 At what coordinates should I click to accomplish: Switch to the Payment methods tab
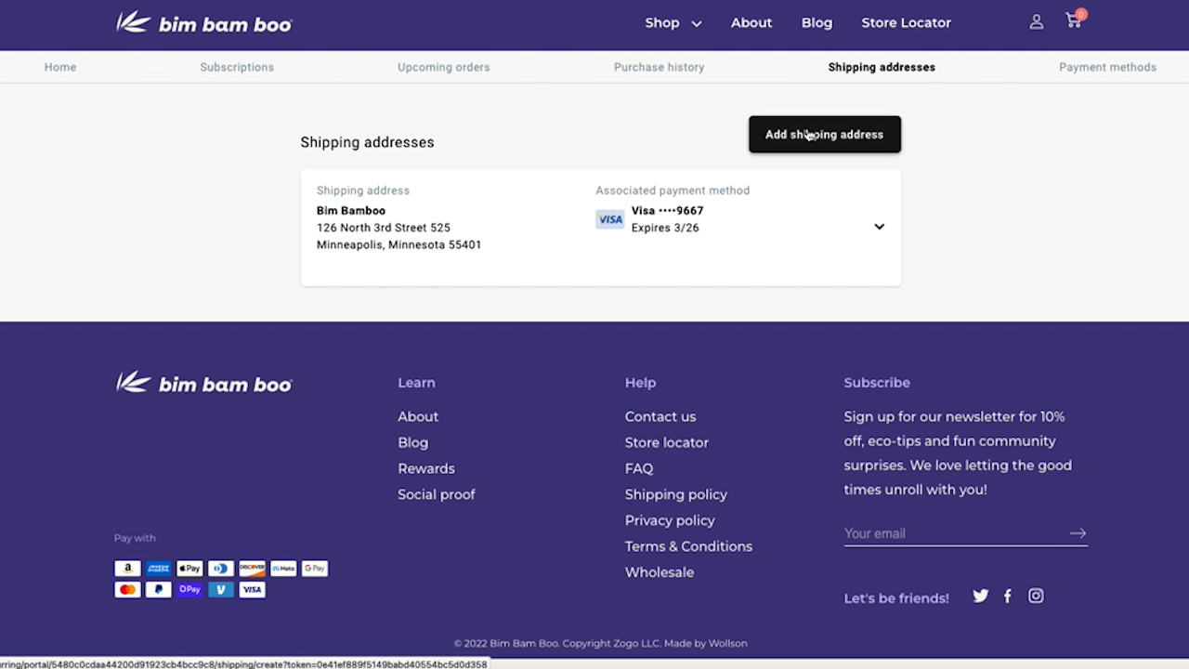(x=1107, y=67)
